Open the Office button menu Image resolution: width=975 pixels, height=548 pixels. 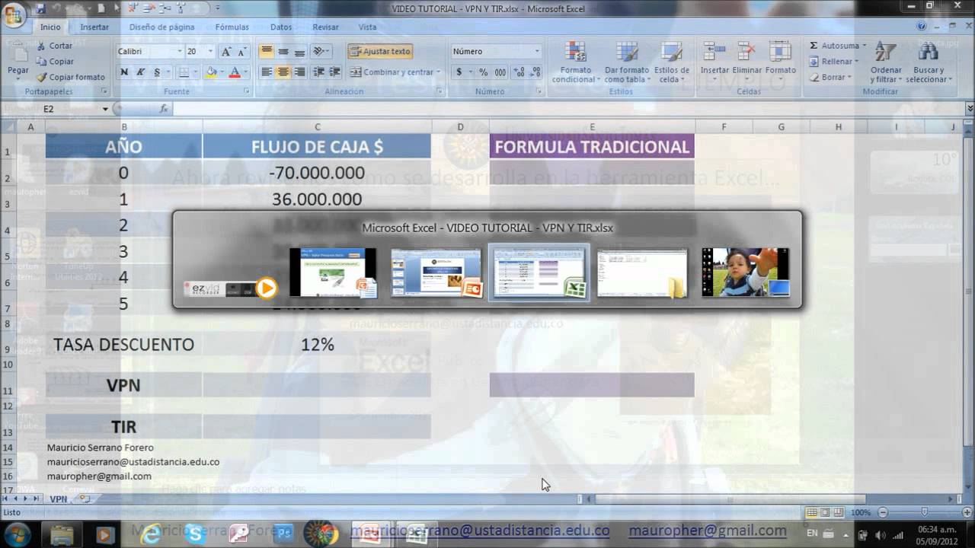[14, 15]
